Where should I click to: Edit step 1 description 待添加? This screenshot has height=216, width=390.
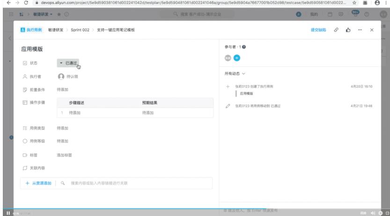click(74, 113)
